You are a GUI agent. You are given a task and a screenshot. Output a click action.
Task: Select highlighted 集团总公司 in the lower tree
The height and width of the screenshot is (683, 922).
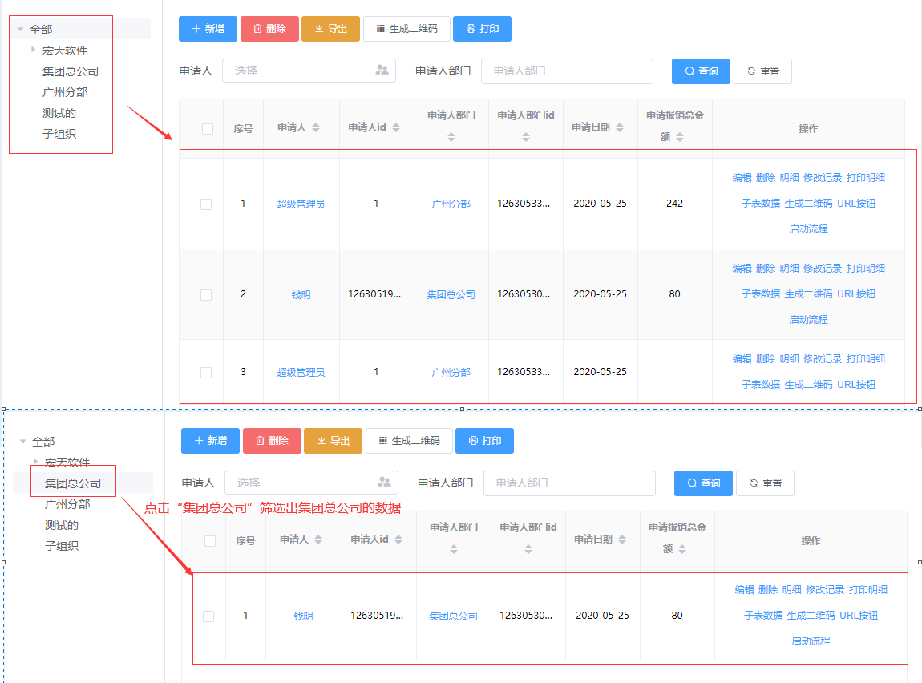(73, 483)
